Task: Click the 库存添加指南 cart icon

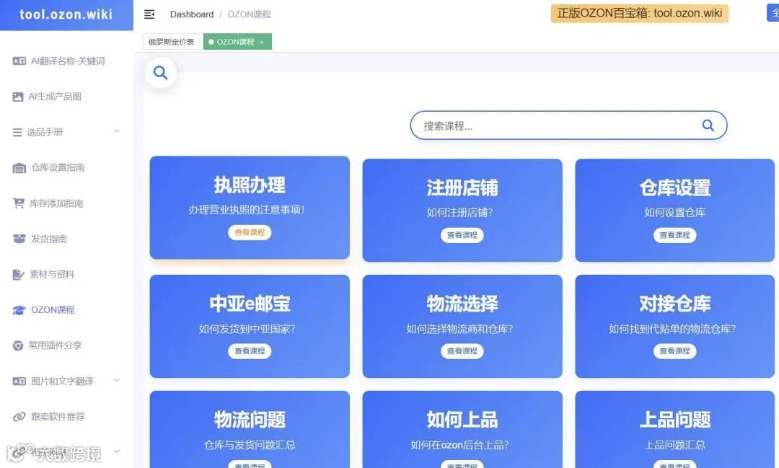Action: (x=18, y=203)
